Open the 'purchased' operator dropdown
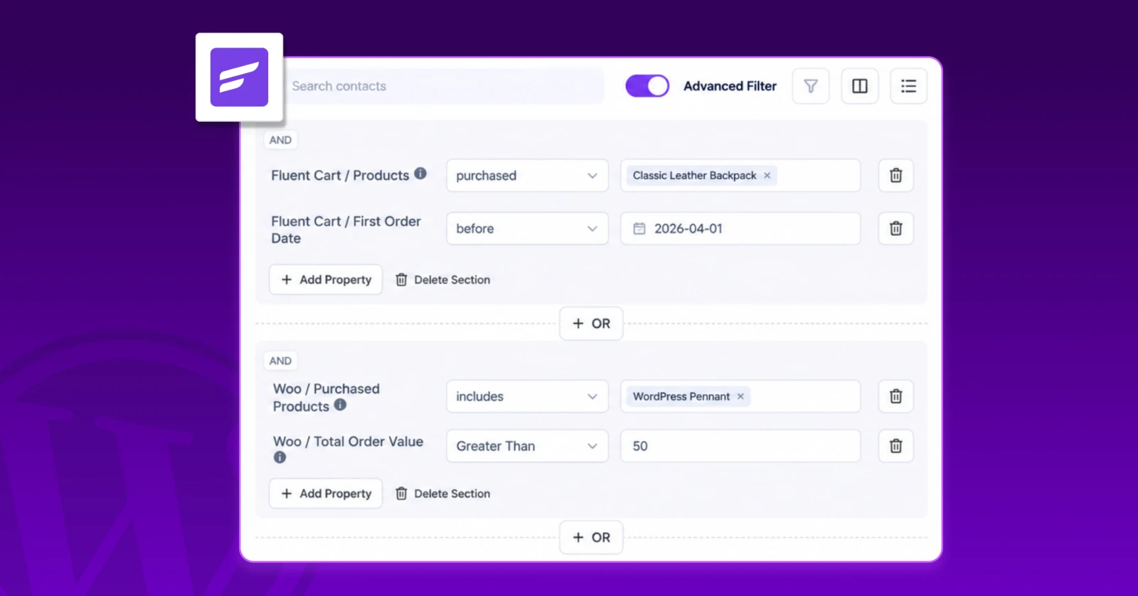 pyautogui.click(x=527, y=176)
